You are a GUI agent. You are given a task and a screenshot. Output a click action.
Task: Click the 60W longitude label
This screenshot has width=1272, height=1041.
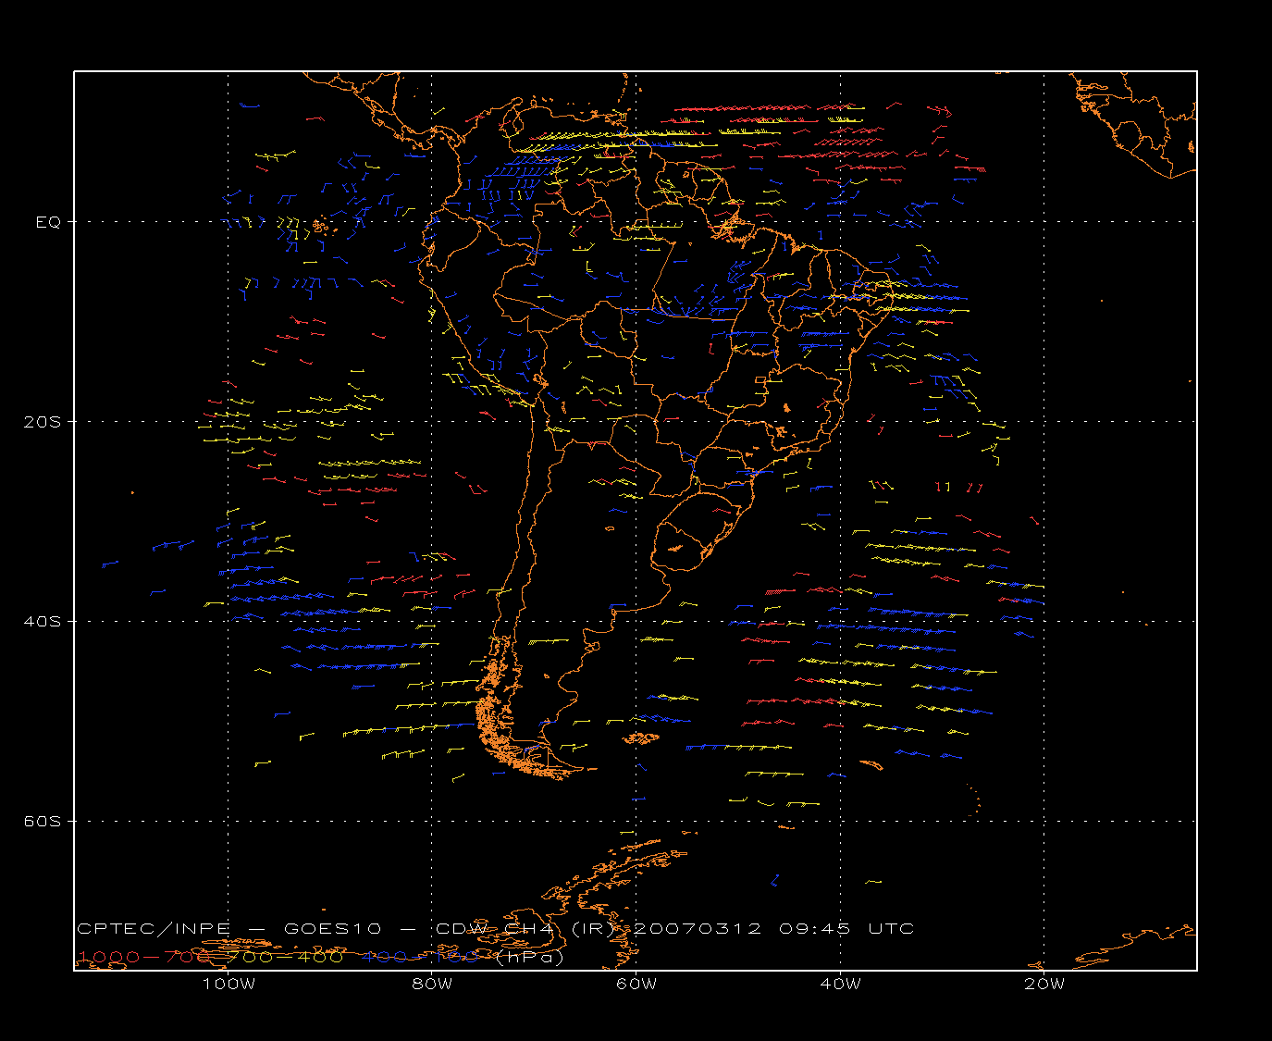[636, 984]
